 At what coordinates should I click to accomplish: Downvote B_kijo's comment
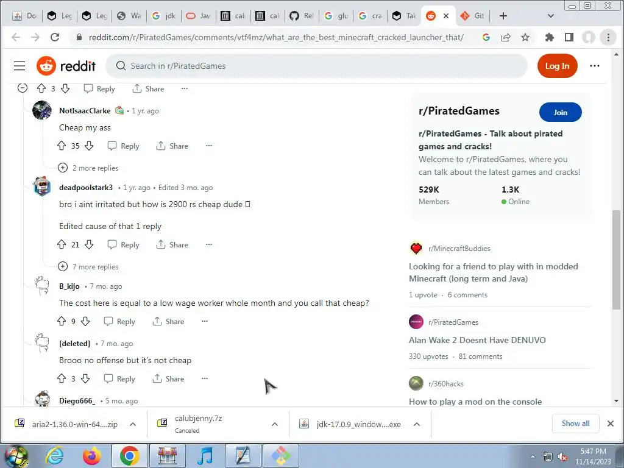[x=85, y=322]
